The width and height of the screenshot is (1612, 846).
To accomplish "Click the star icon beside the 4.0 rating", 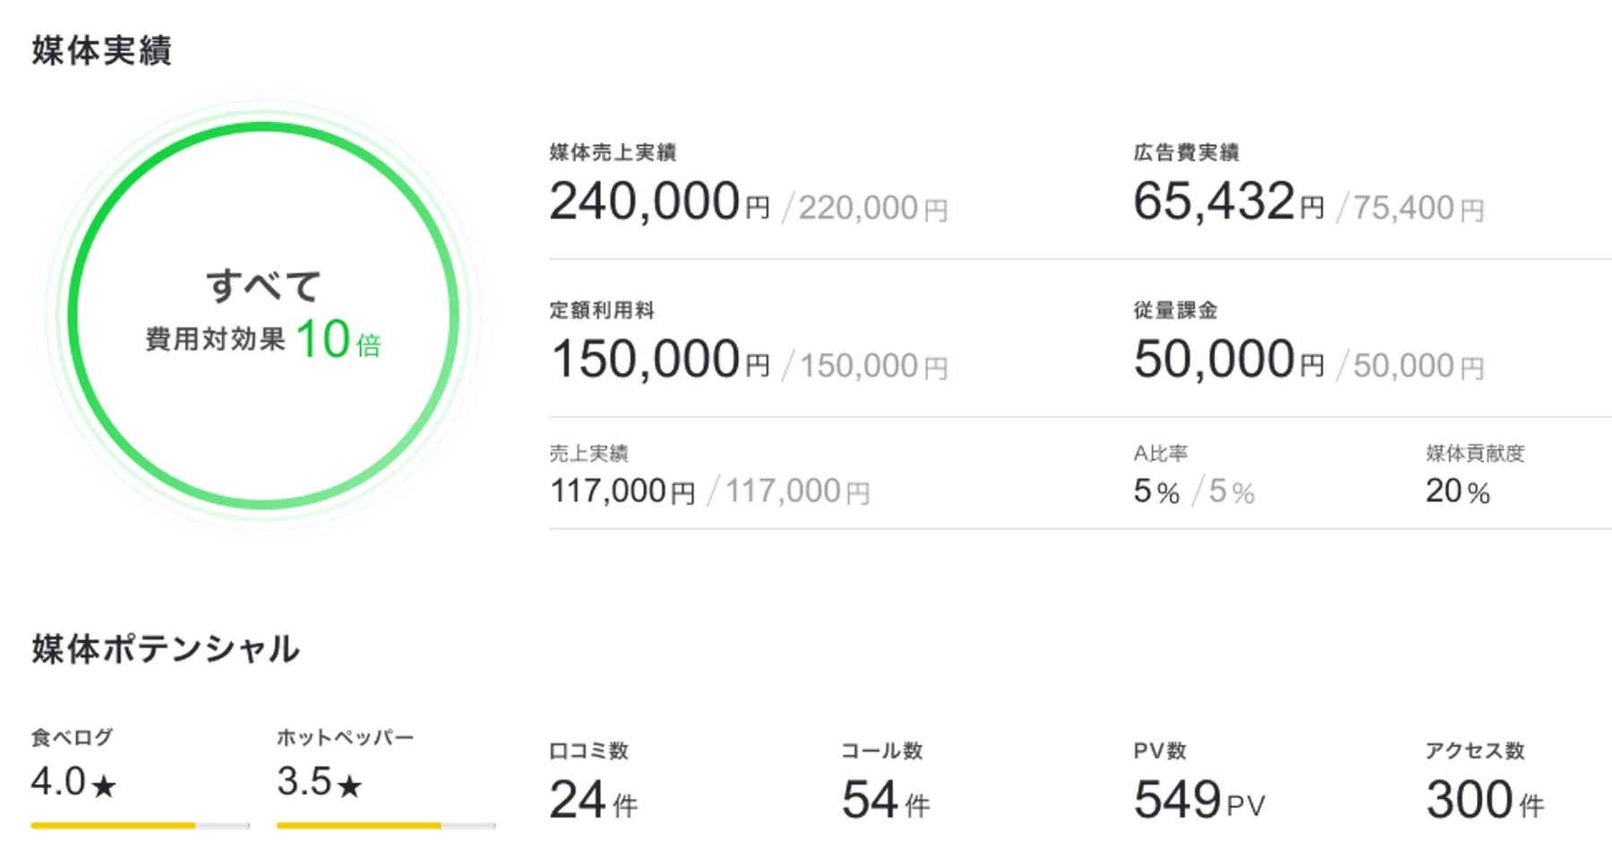I will 104,786.
